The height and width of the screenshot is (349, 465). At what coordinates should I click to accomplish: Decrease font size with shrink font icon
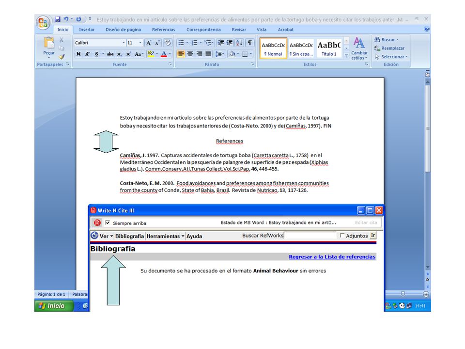tap(157, 43)
